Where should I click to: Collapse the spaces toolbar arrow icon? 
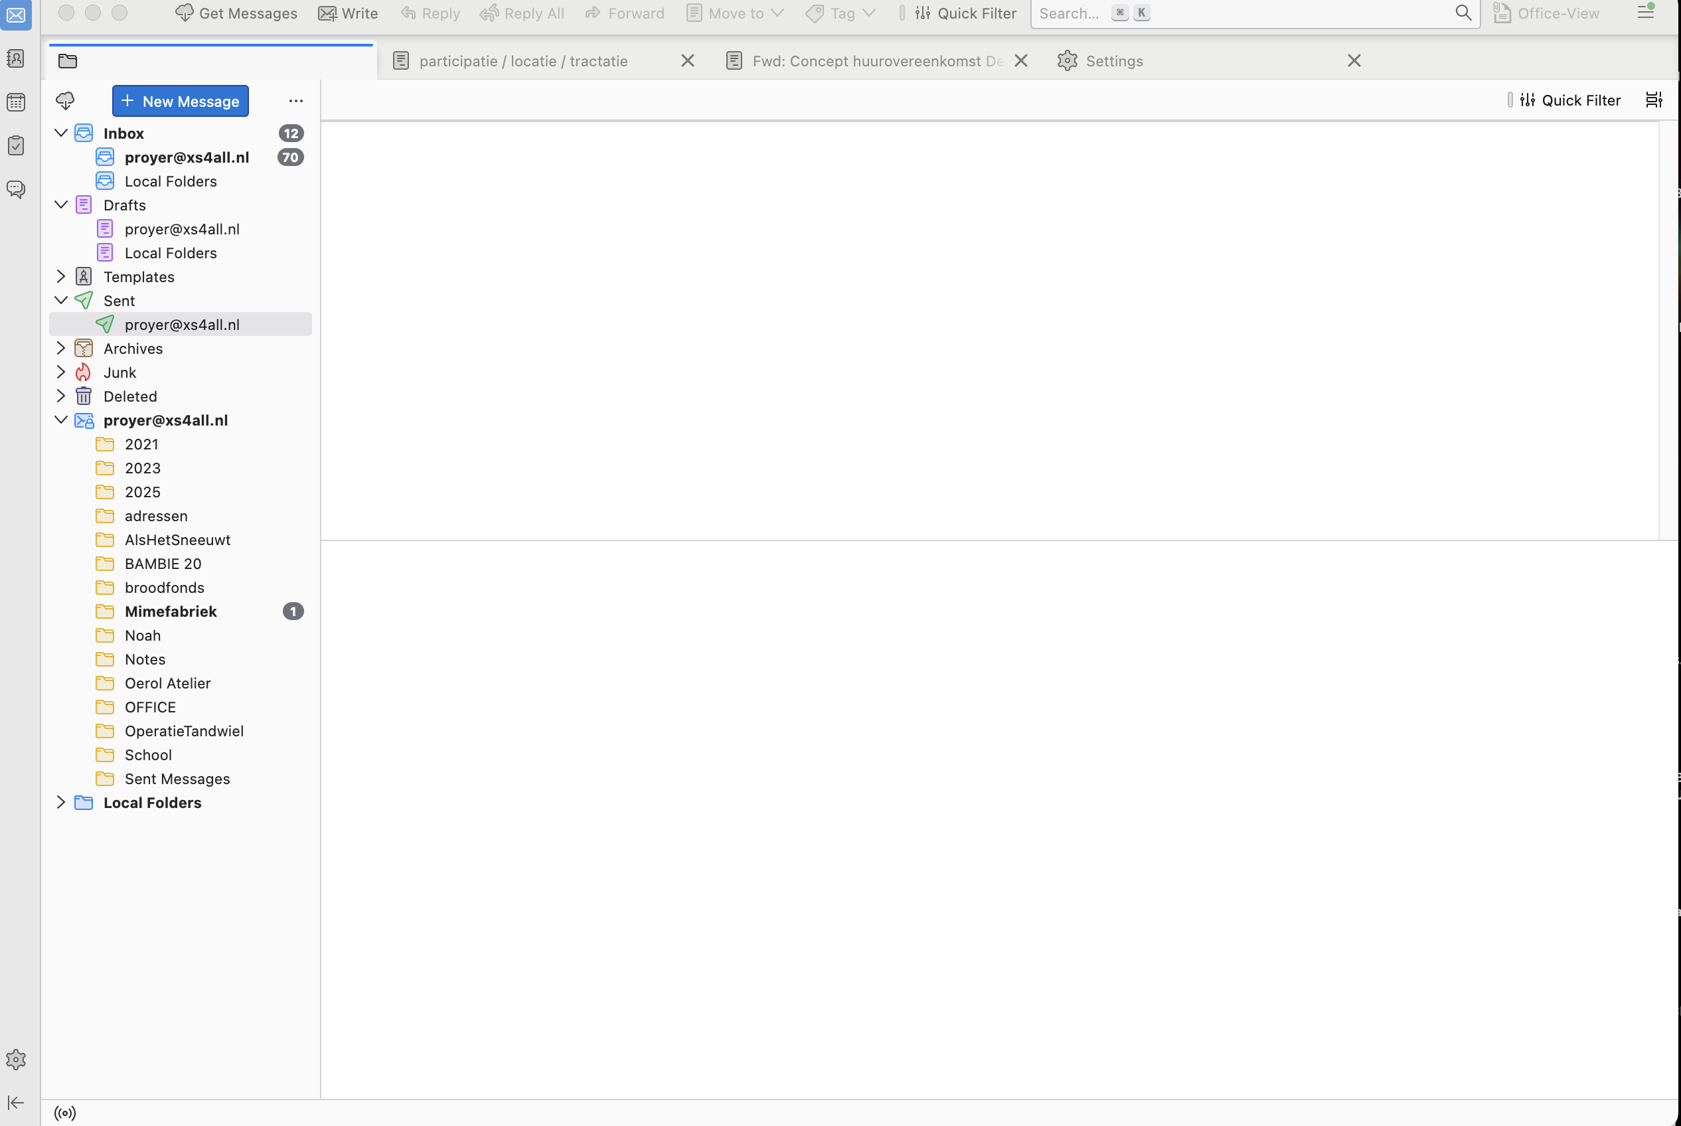16,1102
